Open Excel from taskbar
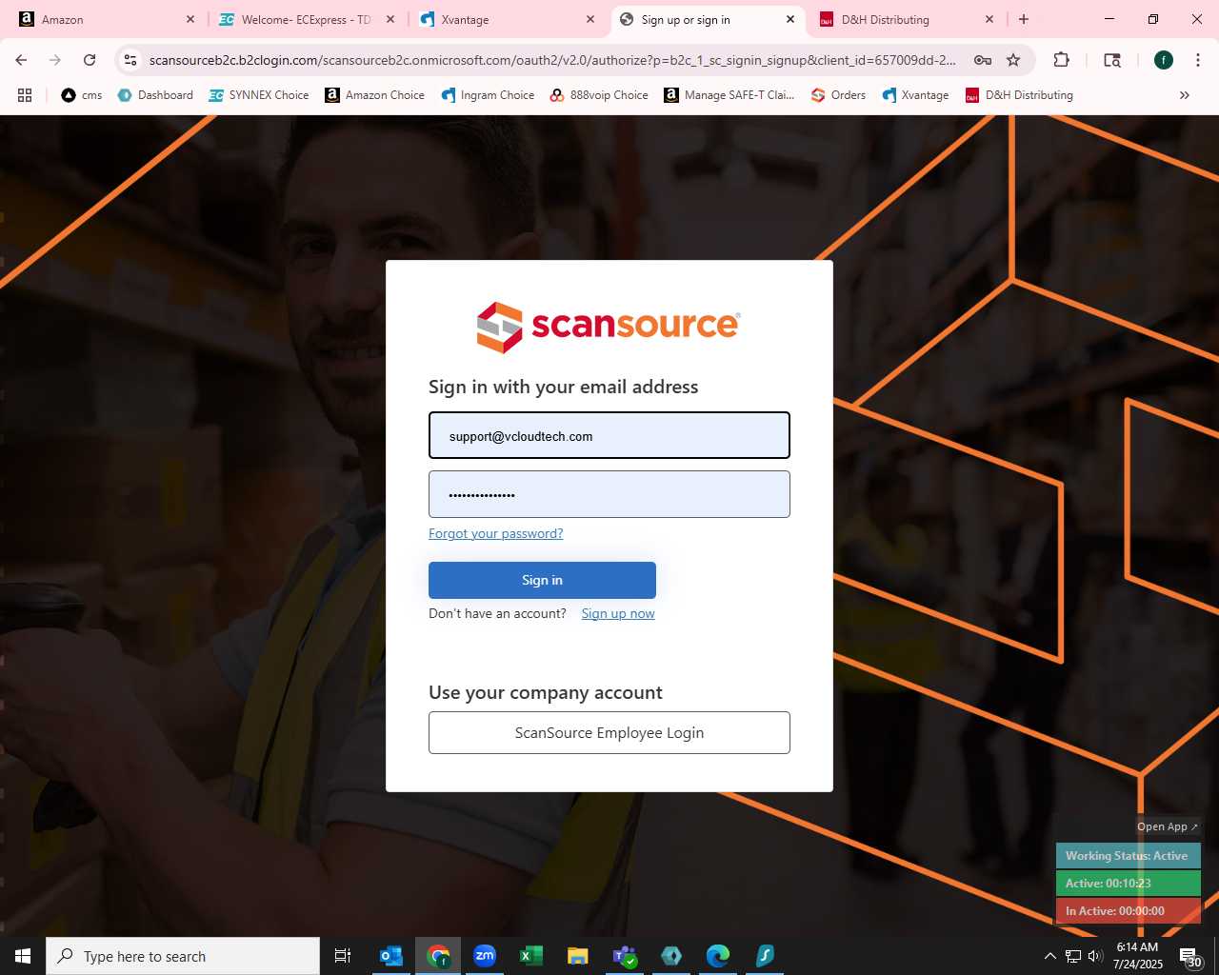The height and width of the screenshot is (975, 1219). point(531,956)
